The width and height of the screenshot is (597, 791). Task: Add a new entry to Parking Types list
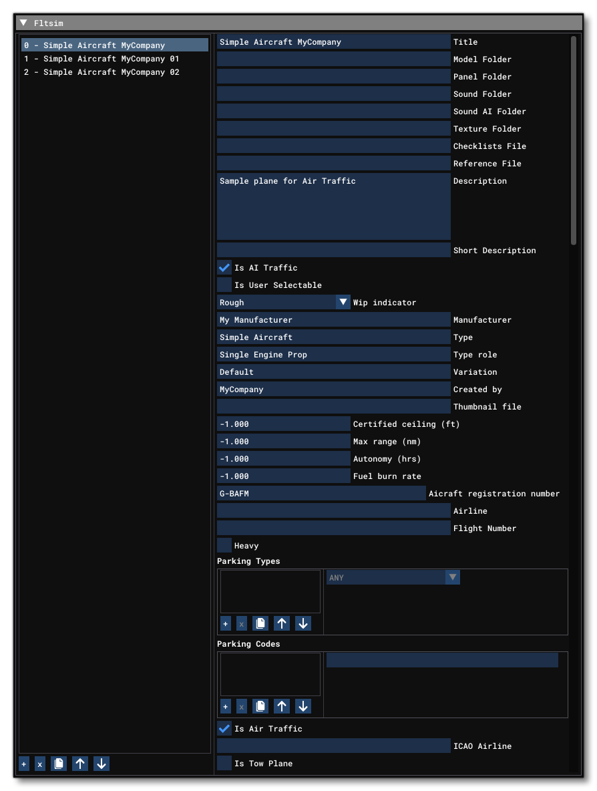pos(224,623)
